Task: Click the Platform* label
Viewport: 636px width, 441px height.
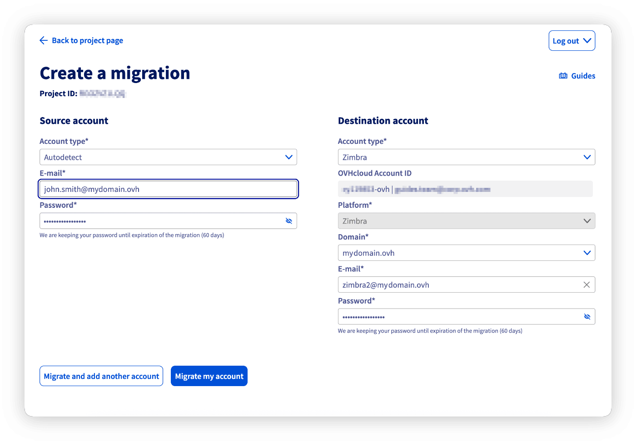Action: tap(355, 205)
